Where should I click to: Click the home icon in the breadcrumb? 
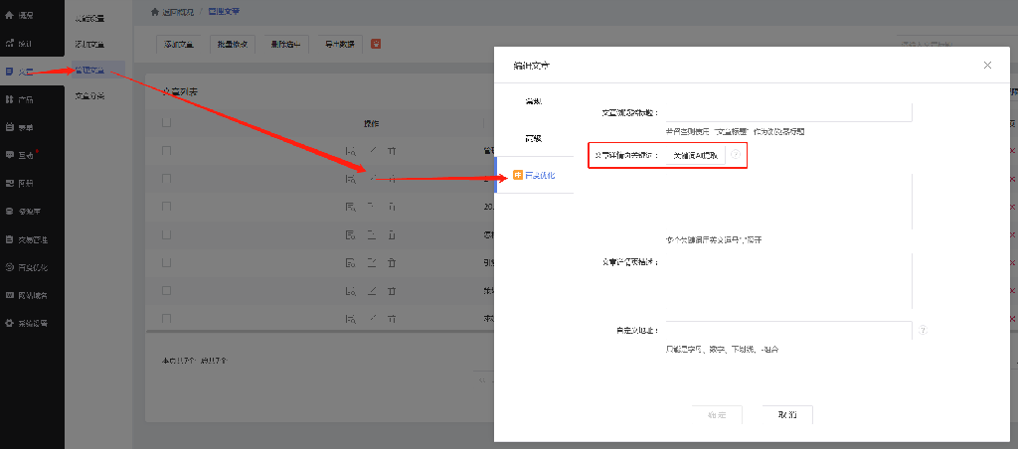[x=154, y=11]
